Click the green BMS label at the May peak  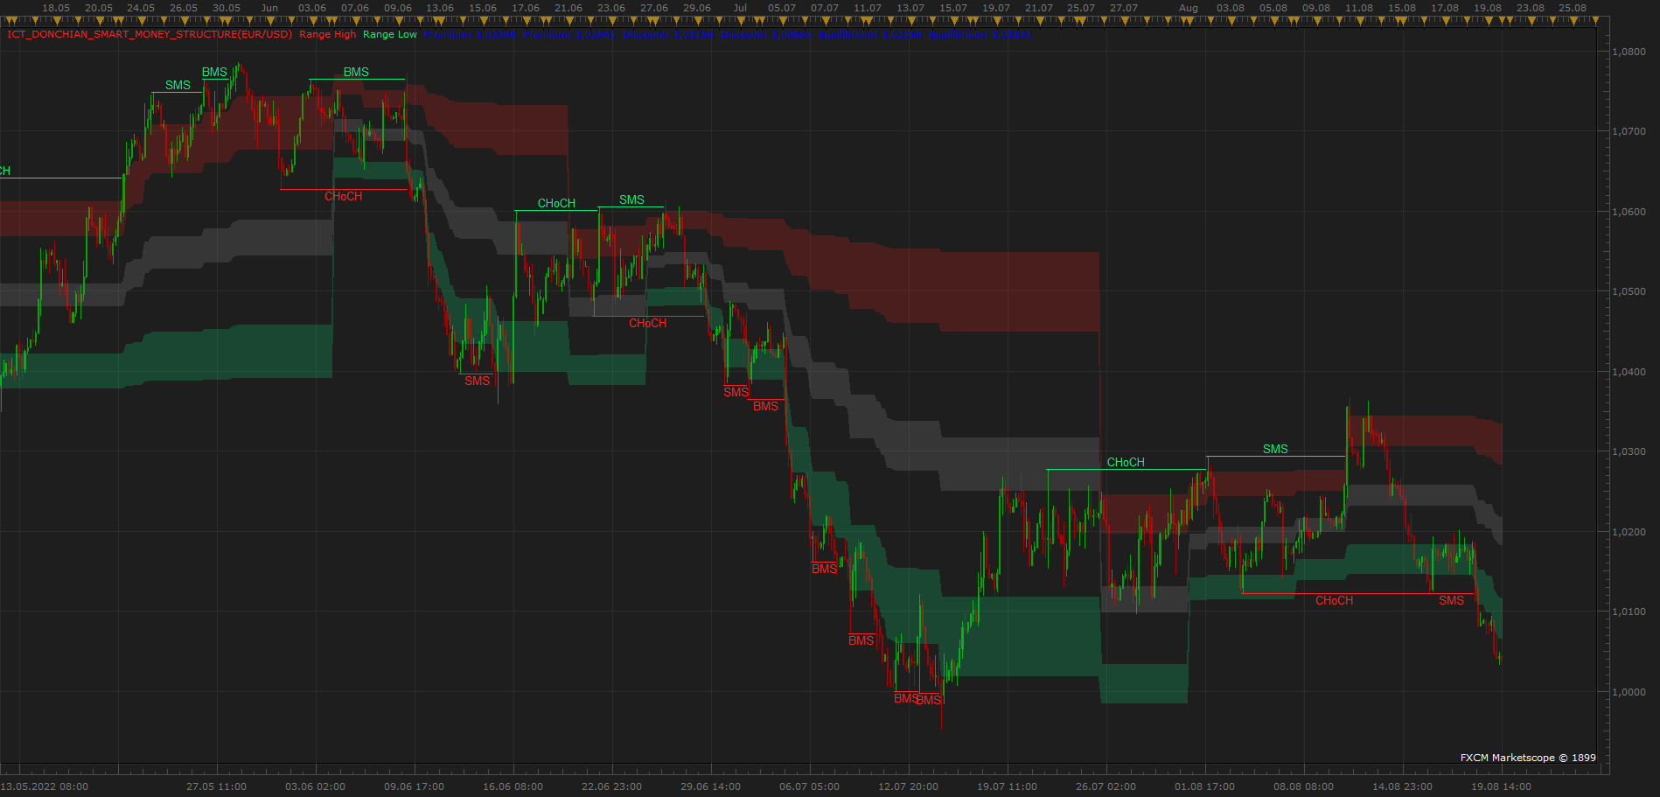click(x=214, y=72)
